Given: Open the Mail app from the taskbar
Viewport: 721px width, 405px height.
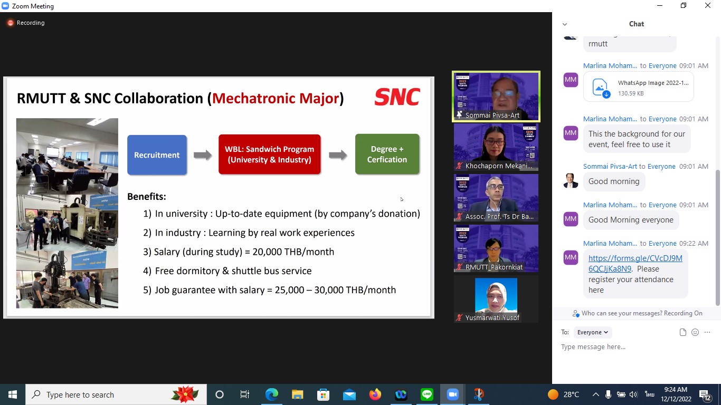Looking at the screenshot, I should [x=349, y=394].
